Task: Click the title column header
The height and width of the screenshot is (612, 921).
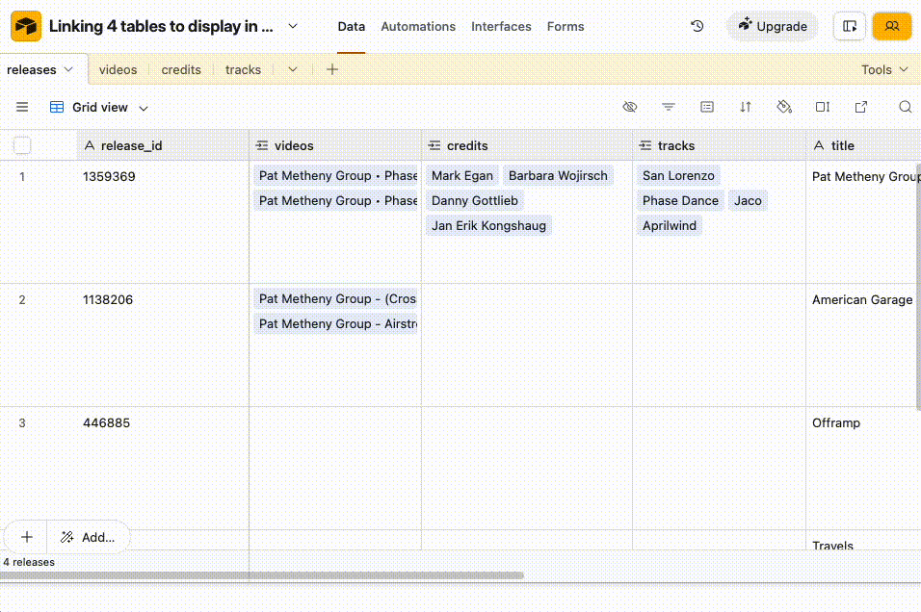Action: point(863,145)
